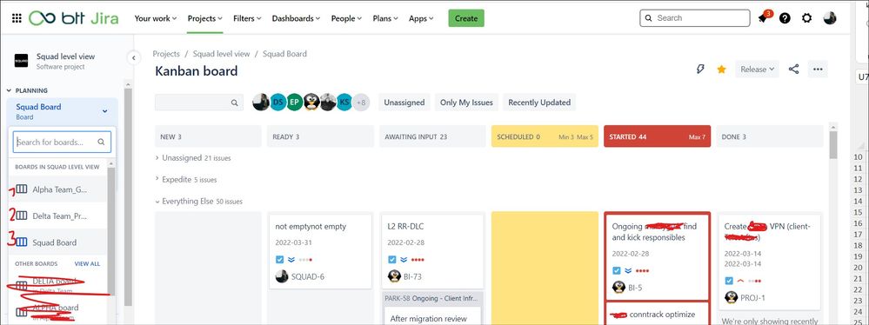Screen dimensions: 869x325
Task: Click the Search for boards field
Action: 62,142
